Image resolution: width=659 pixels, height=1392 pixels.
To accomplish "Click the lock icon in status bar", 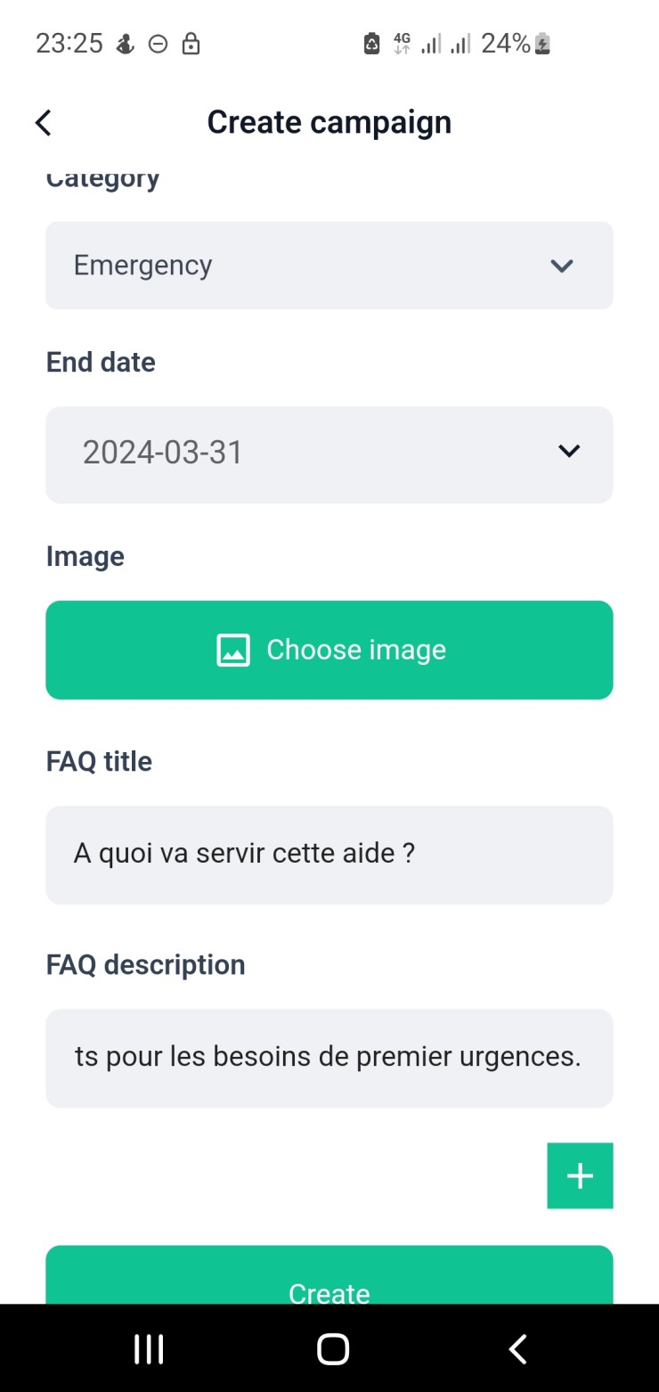I will point(191,44).
